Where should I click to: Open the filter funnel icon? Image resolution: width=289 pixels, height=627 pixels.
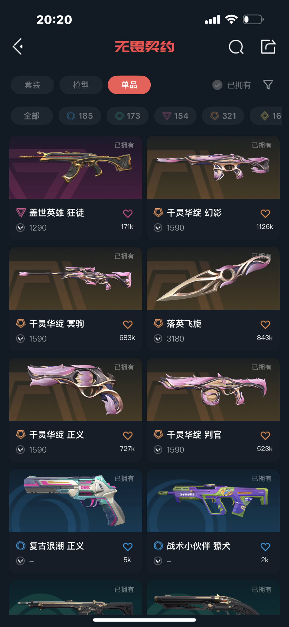tap(268, 85)
